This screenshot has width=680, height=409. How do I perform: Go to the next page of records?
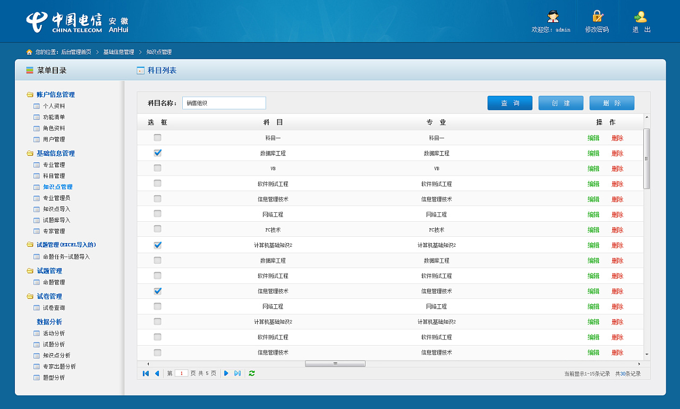[226, 373]
